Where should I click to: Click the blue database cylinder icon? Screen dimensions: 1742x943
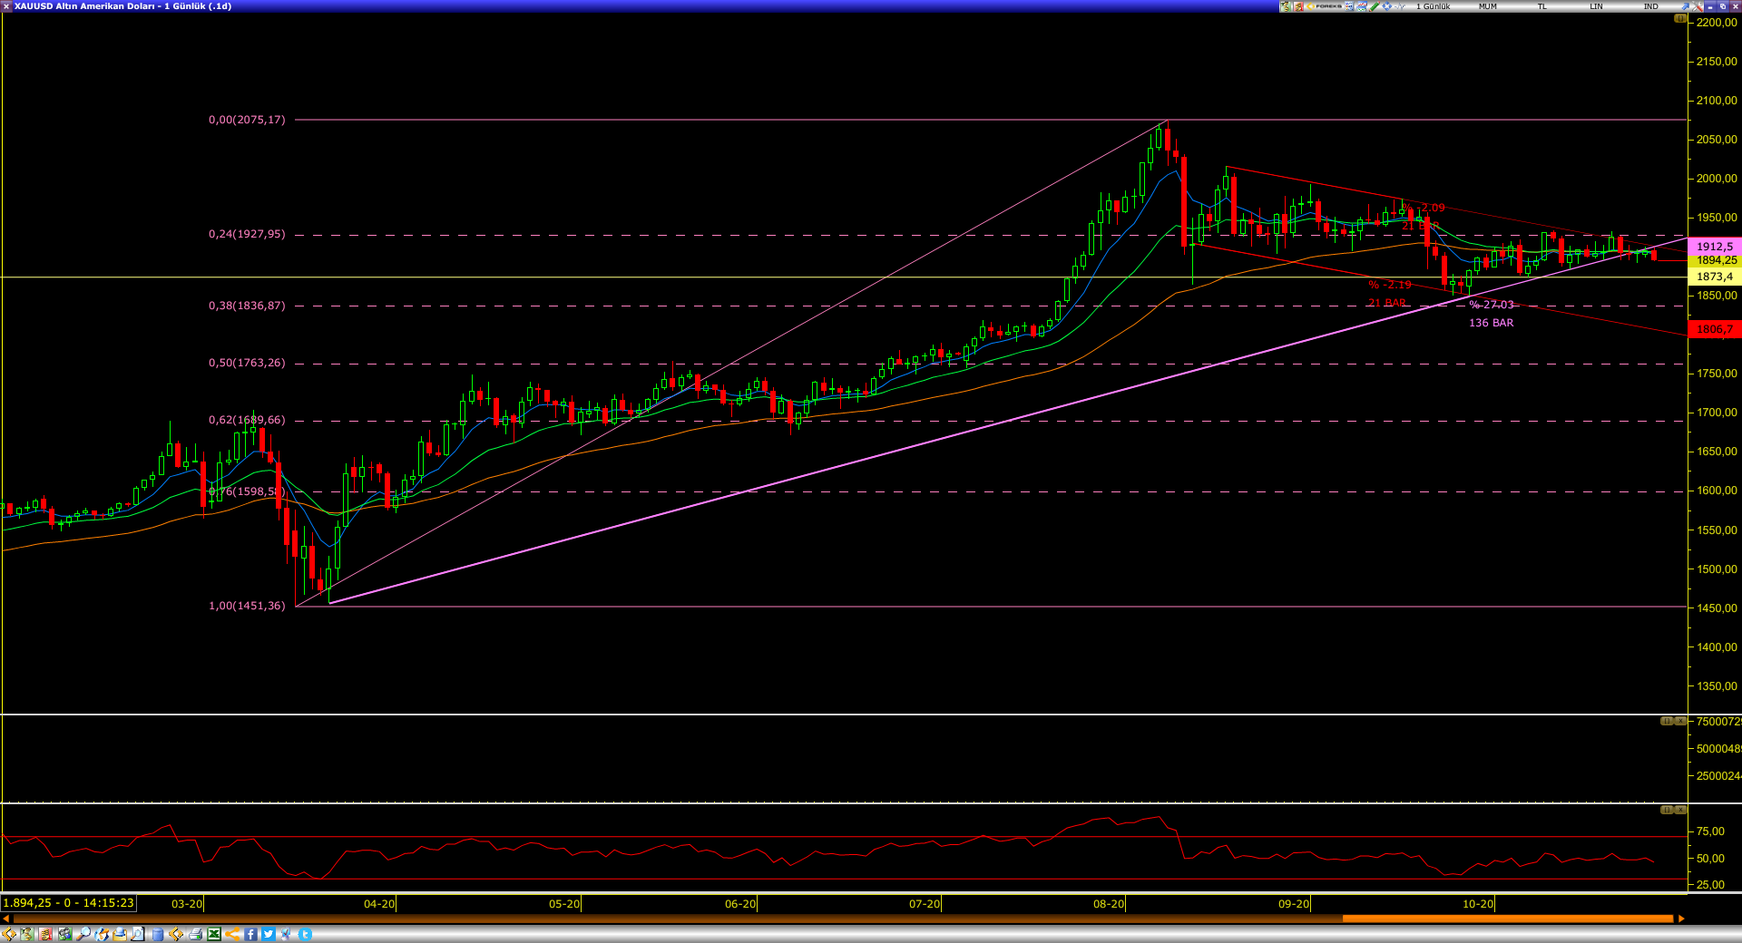click(x=158, y=934)
